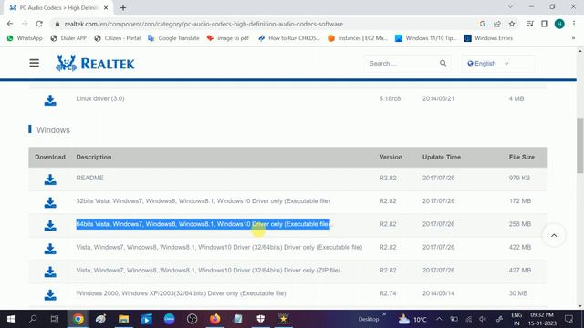The width and height of the screenshot is (584, 328).
Task: Open WhatsApp bookmark
Action: [25, 38]
